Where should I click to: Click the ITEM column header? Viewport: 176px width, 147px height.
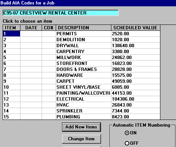coord(12,28)
